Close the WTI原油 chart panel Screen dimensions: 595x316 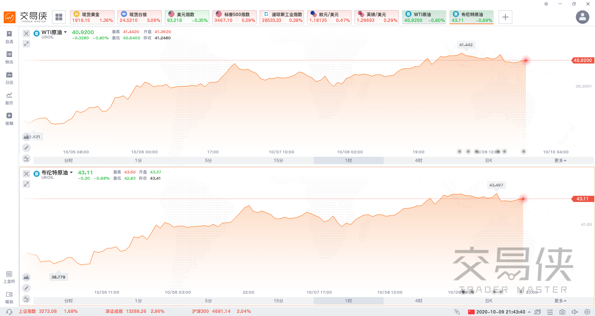pyautogui.click(x=26, y=33)
